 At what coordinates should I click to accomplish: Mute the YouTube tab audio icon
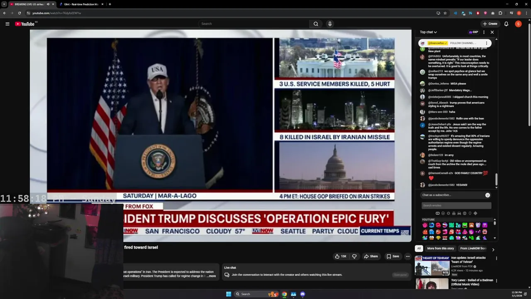click(x=48, y=4)
